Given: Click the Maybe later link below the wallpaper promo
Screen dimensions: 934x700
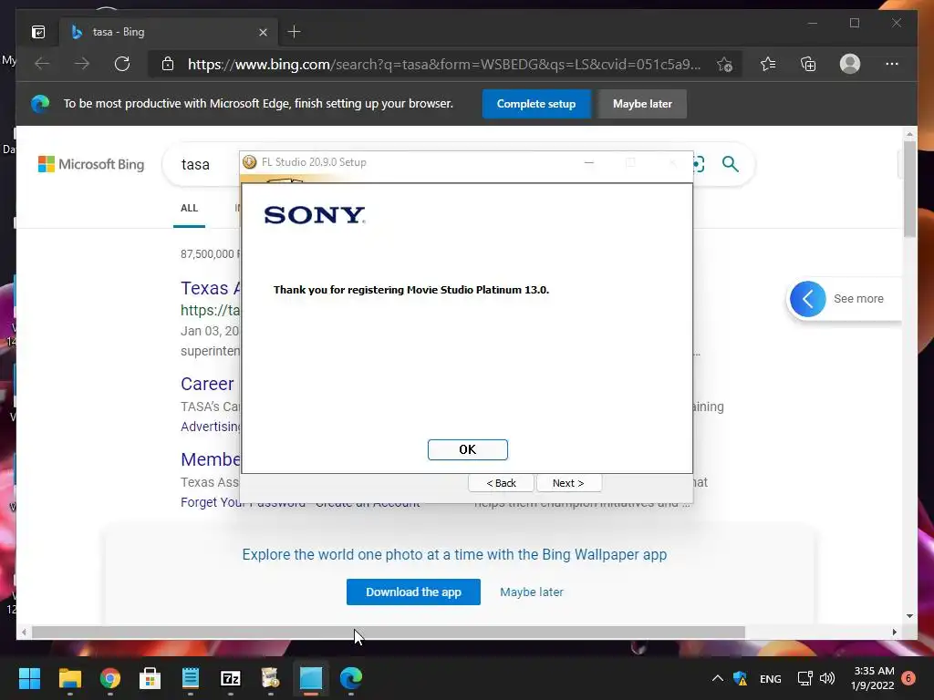Looking at the screenshot, I should (x=532, y=592).
